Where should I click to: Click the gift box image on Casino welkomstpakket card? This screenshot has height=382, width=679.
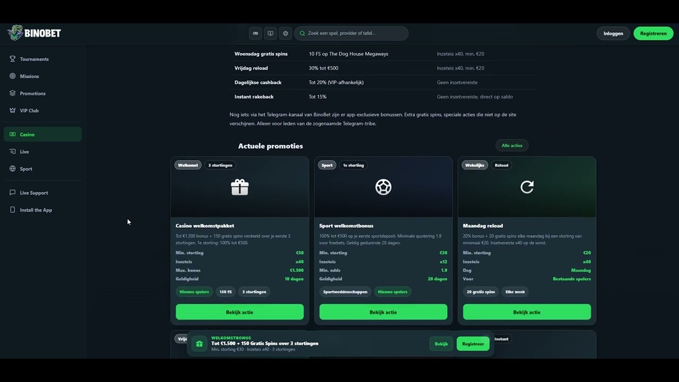tap(240, 187)
